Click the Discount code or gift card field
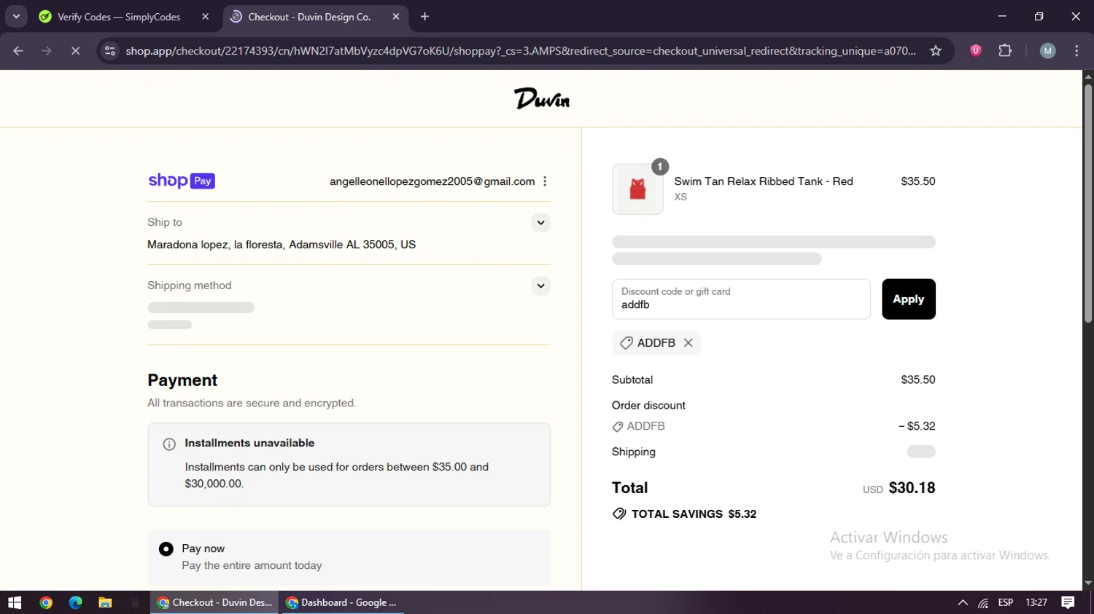1094x614 pixels. pos(741,299)
